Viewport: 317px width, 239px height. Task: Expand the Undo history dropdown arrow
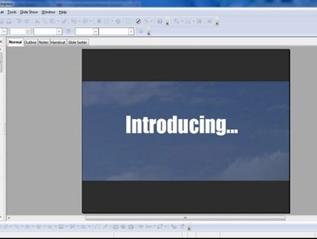pyautogui.click(x=79, y=21)
